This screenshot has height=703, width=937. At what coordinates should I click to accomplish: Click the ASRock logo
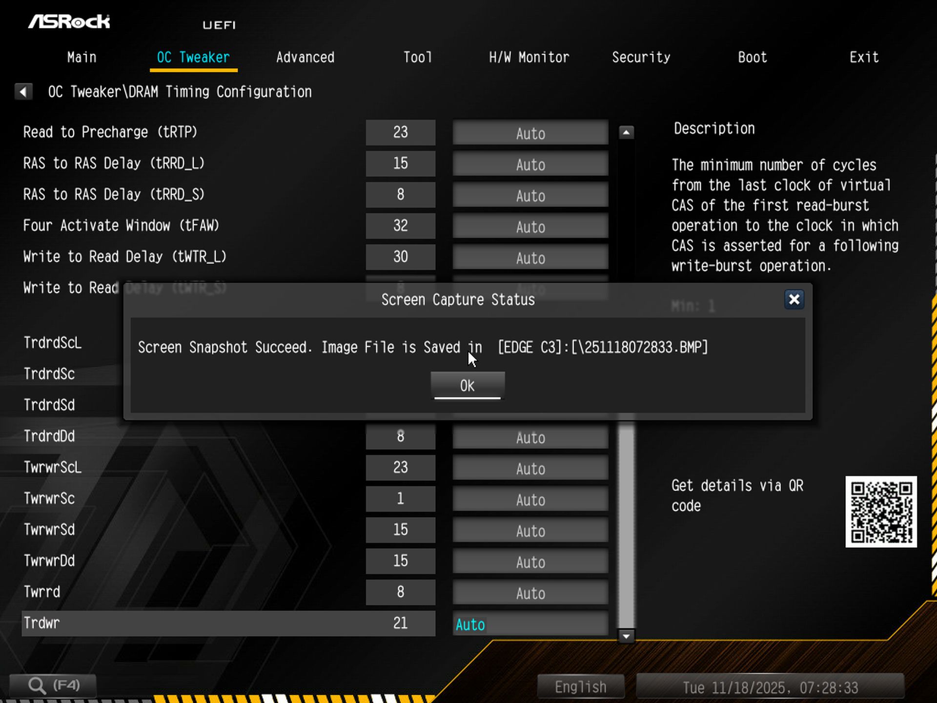click(70, 21)
